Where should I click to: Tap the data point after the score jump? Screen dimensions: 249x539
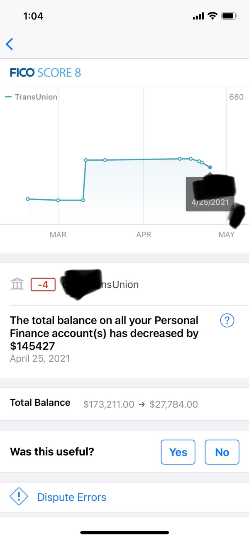[x=85, y=160]
